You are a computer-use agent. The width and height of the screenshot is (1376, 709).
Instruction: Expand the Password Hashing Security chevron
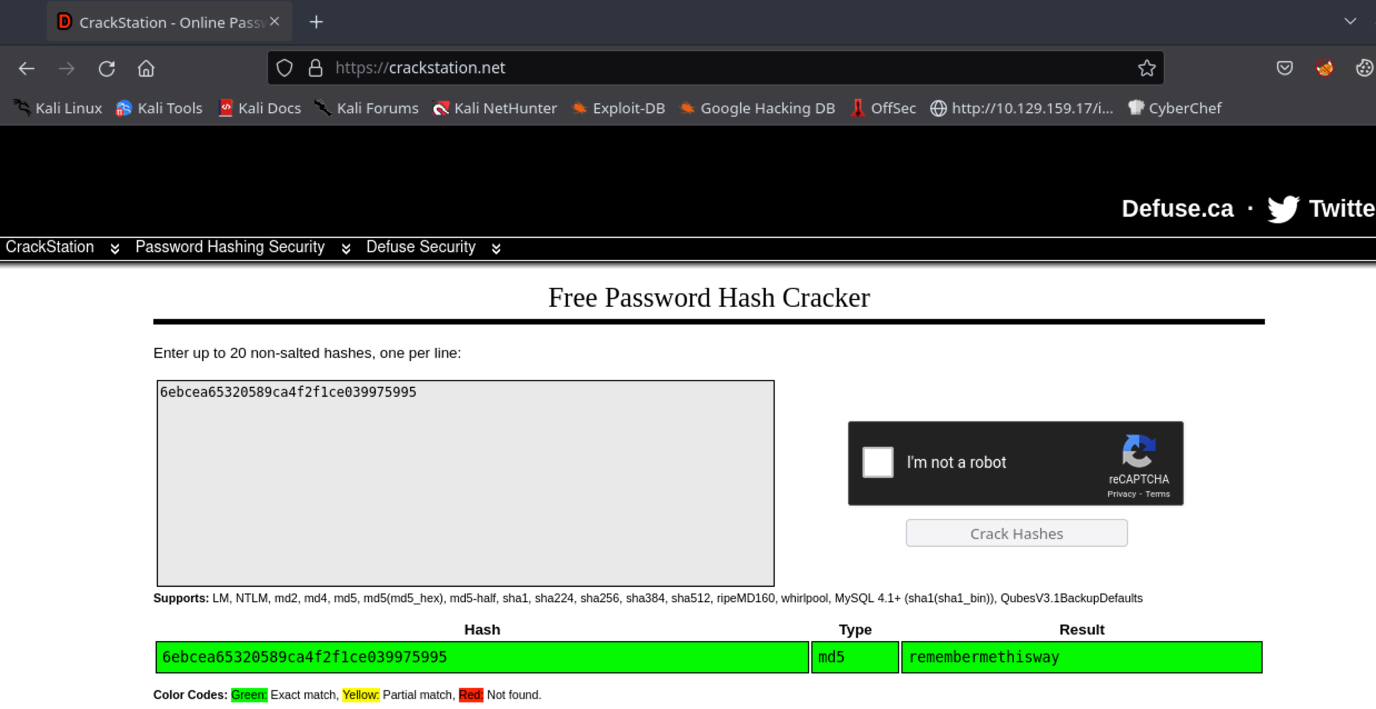click(346, 248)
